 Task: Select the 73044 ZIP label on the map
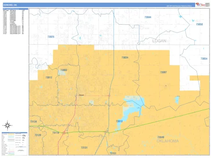(x=148, y=17)
